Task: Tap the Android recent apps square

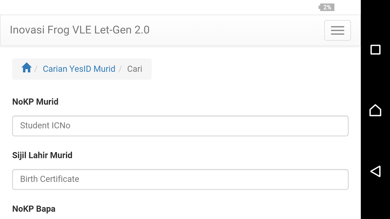Action: click(375, 50)
